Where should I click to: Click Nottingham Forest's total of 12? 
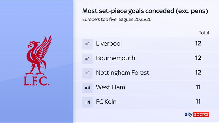pos(198,73)
